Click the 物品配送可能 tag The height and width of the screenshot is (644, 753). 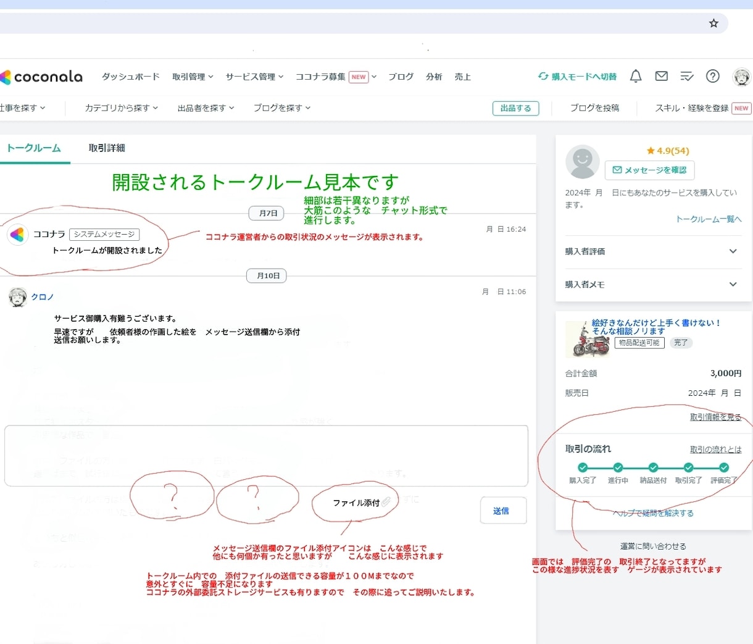(639, 343)
